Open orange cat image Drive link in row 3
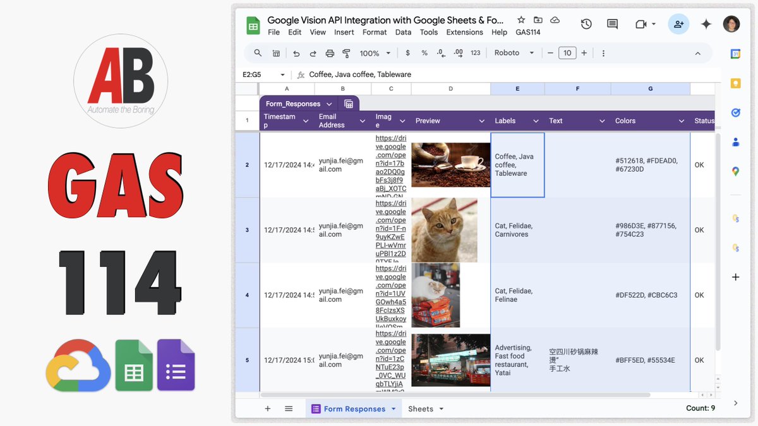 391,230
